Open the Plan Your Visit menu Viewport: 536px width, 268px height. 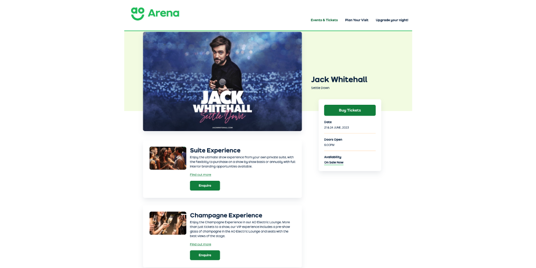pyautogui.click(x=357, y=20)
